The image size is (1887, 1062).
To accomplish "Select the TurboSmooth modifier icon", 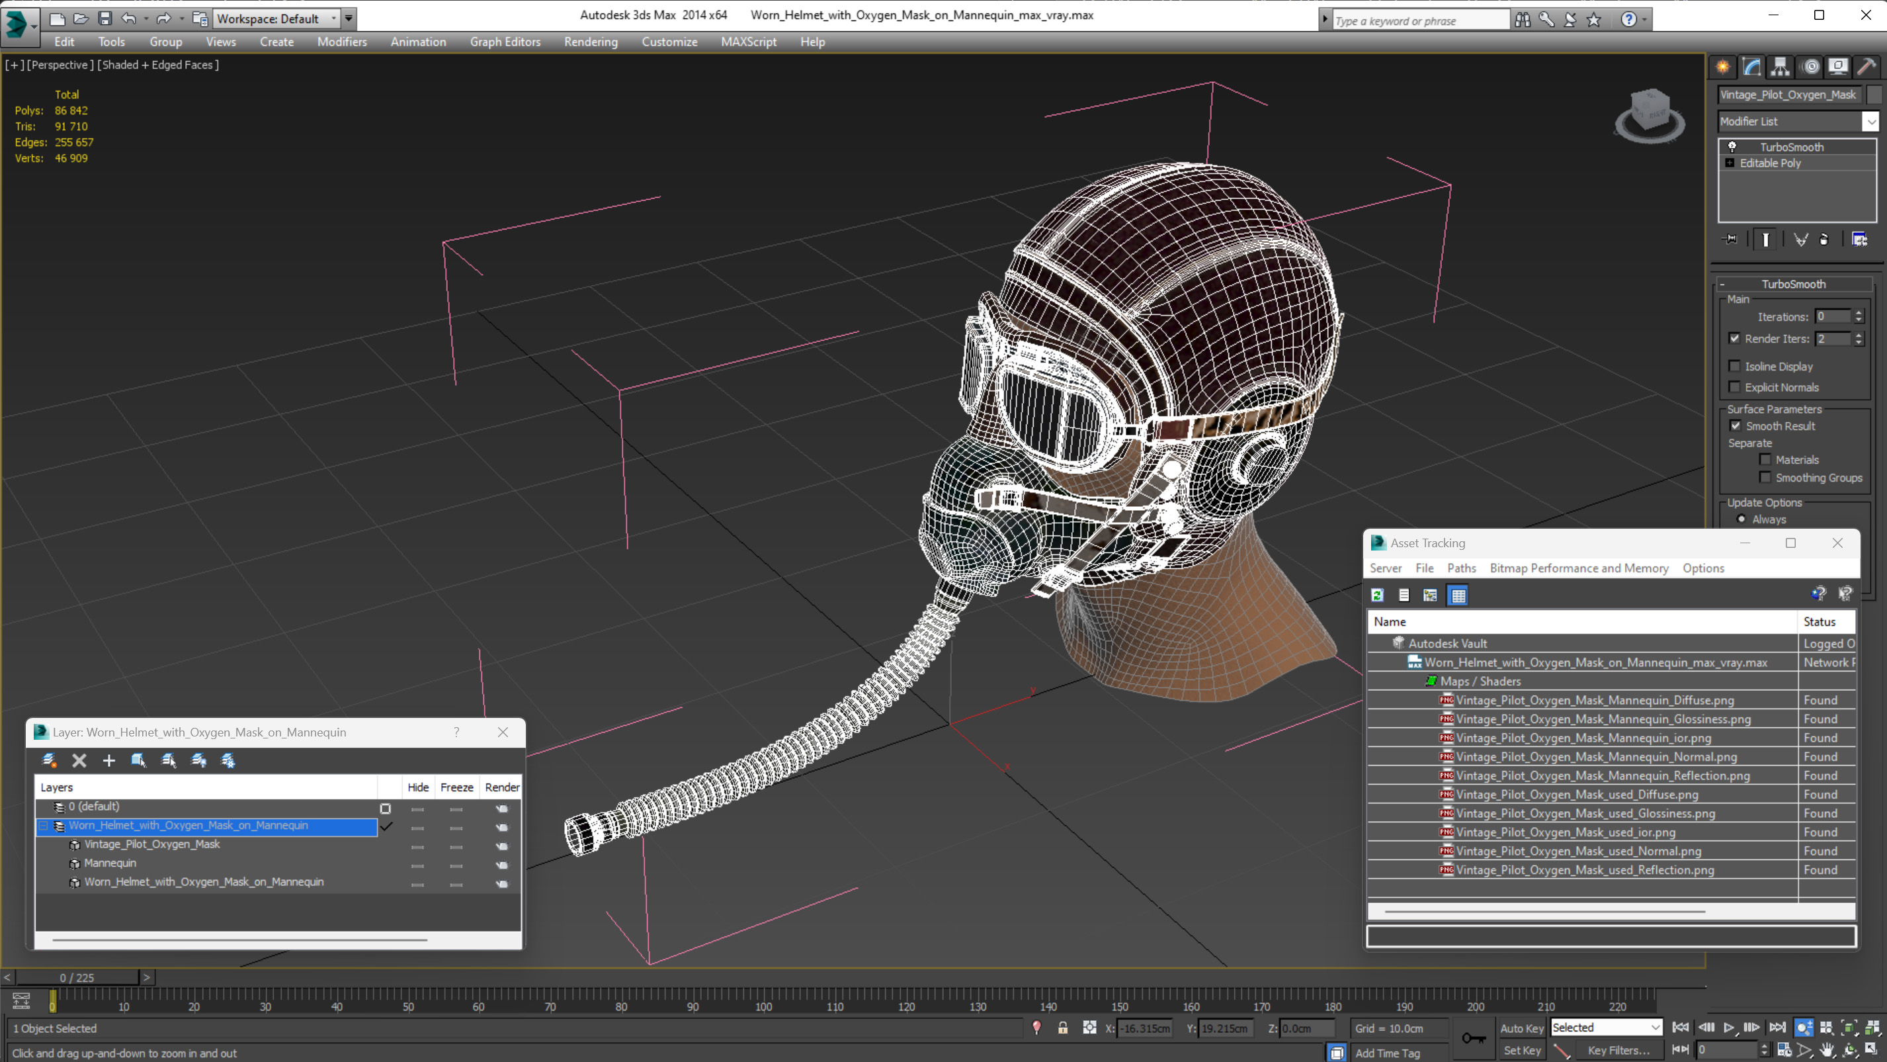I will tap(1732, 145).
